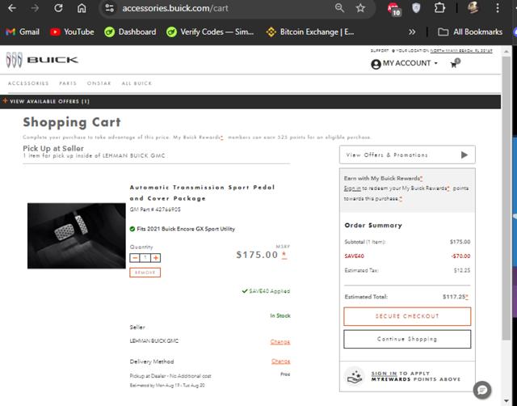Image resolution: width=517 pixels, height=406 pixels.
Task: Open the Dashboard bookmark
Action: pyautogui.click(x=130, y=32)
